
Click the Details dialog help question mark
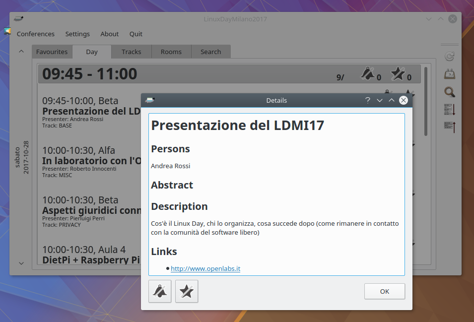coord(368,100)
